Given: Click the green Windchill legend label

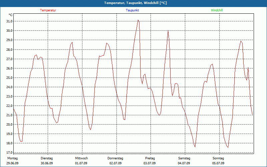Looking at the screenshot, I should tap(217, 10).
